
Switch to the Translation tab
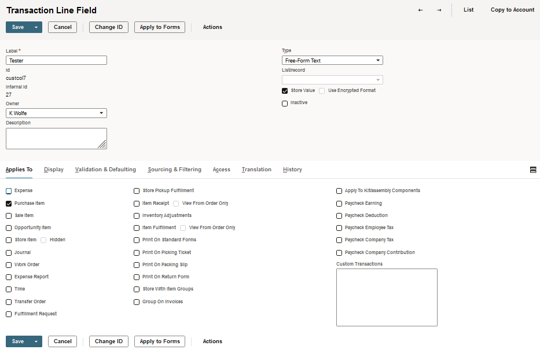pos(256,170)
